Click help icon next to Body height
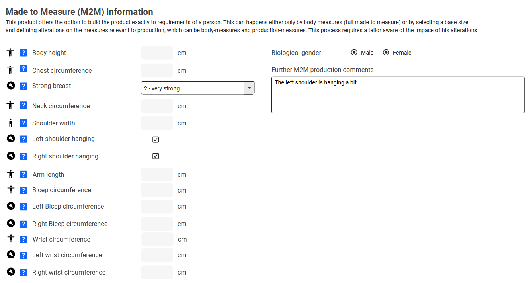531x283 pixels. pos(23,53)
